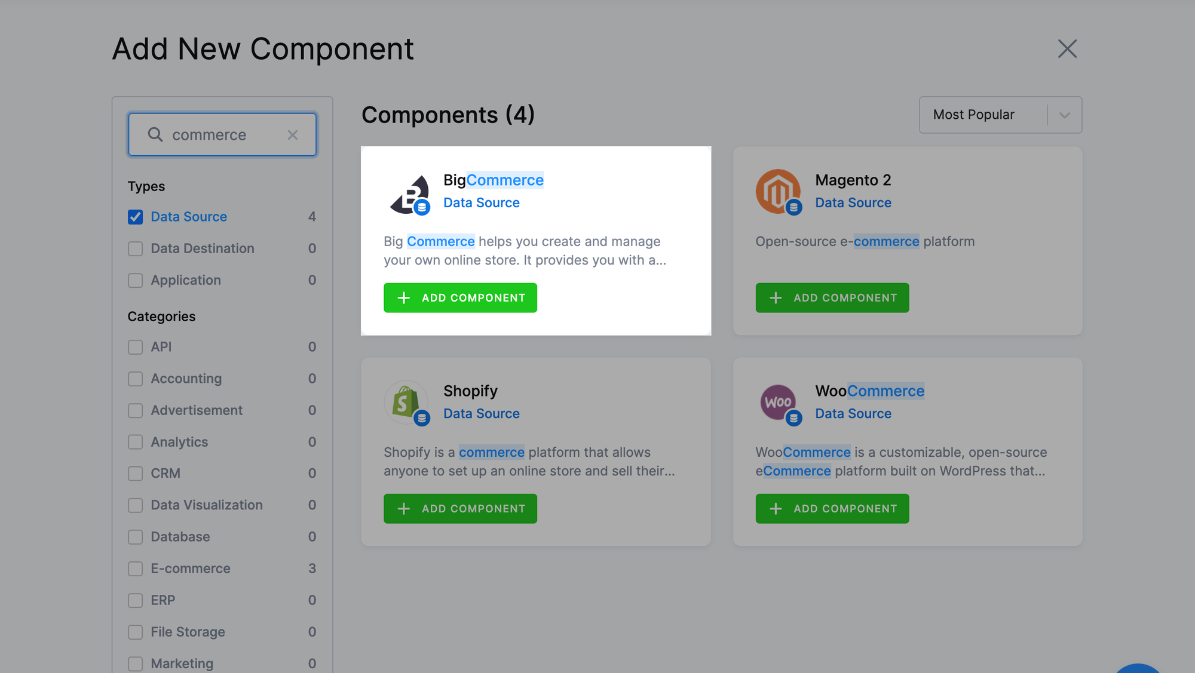Viewport: 1195px width, 673px height.
Task: Click the BigCommerce data source icon
Action: (x=411, y=193)
